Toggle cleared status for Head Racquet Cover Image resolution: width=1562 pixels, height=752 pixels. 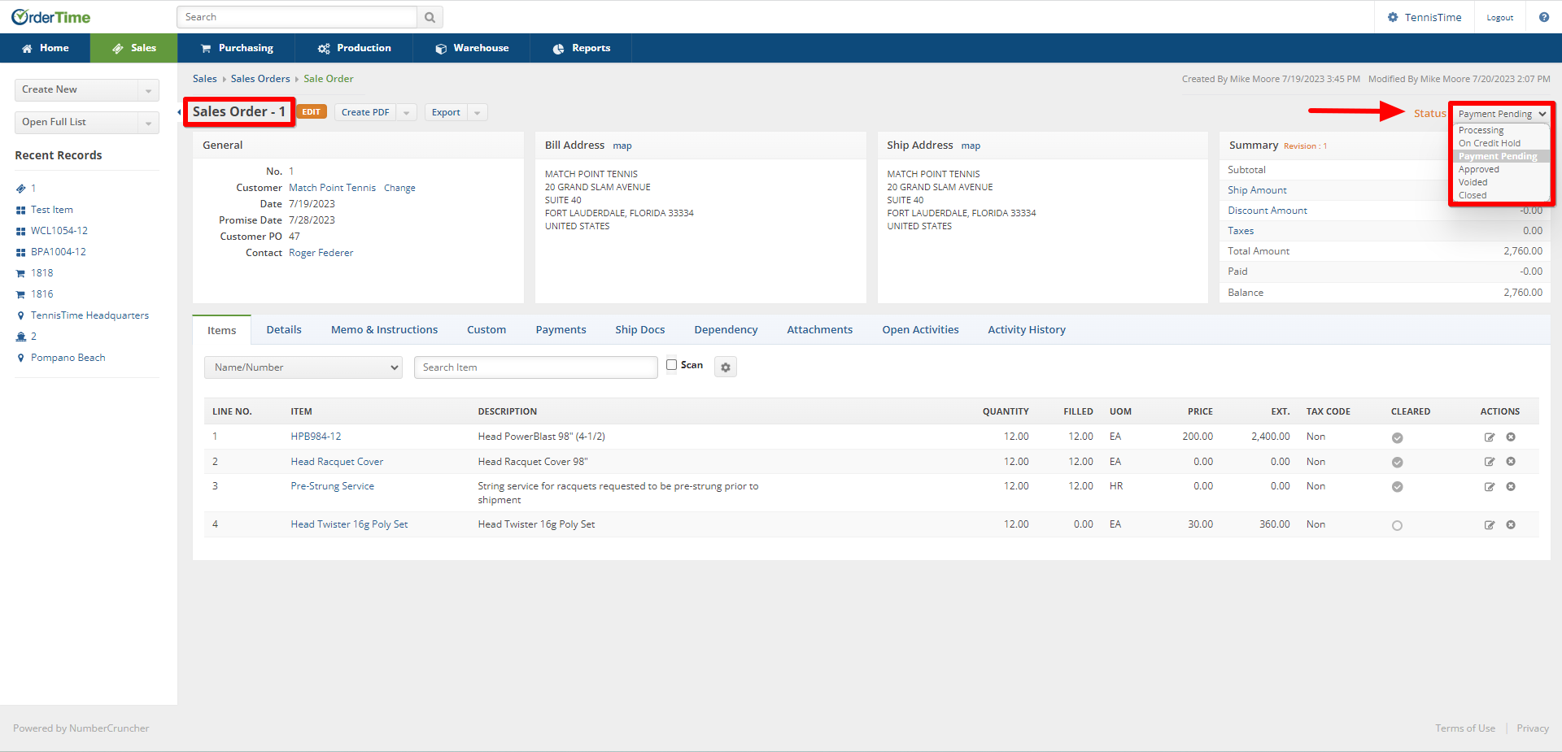pos(1397,463)
